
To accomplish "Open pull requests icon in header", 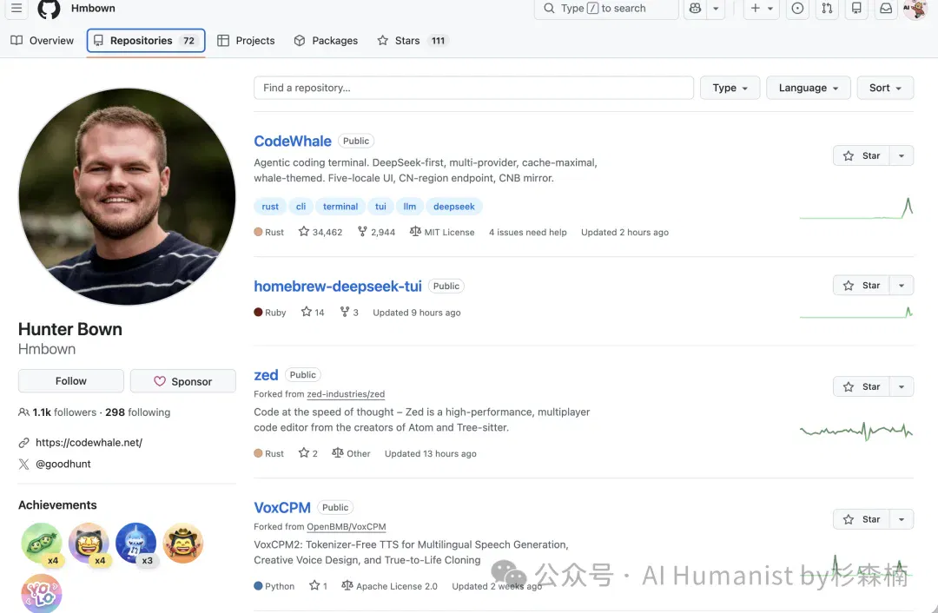I will click(x=827, y=9).
